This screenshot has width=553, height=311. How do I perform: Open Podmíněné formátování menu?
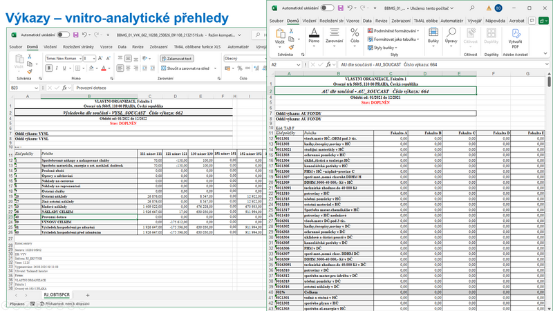[x=393, y=30]
